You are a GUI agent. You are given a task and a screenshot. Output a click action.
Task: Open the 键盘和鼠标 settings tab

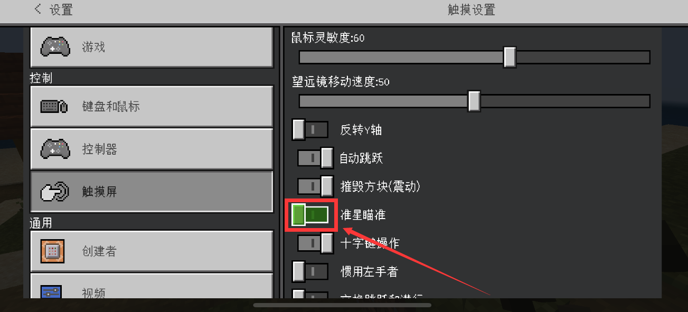[152, 107]
